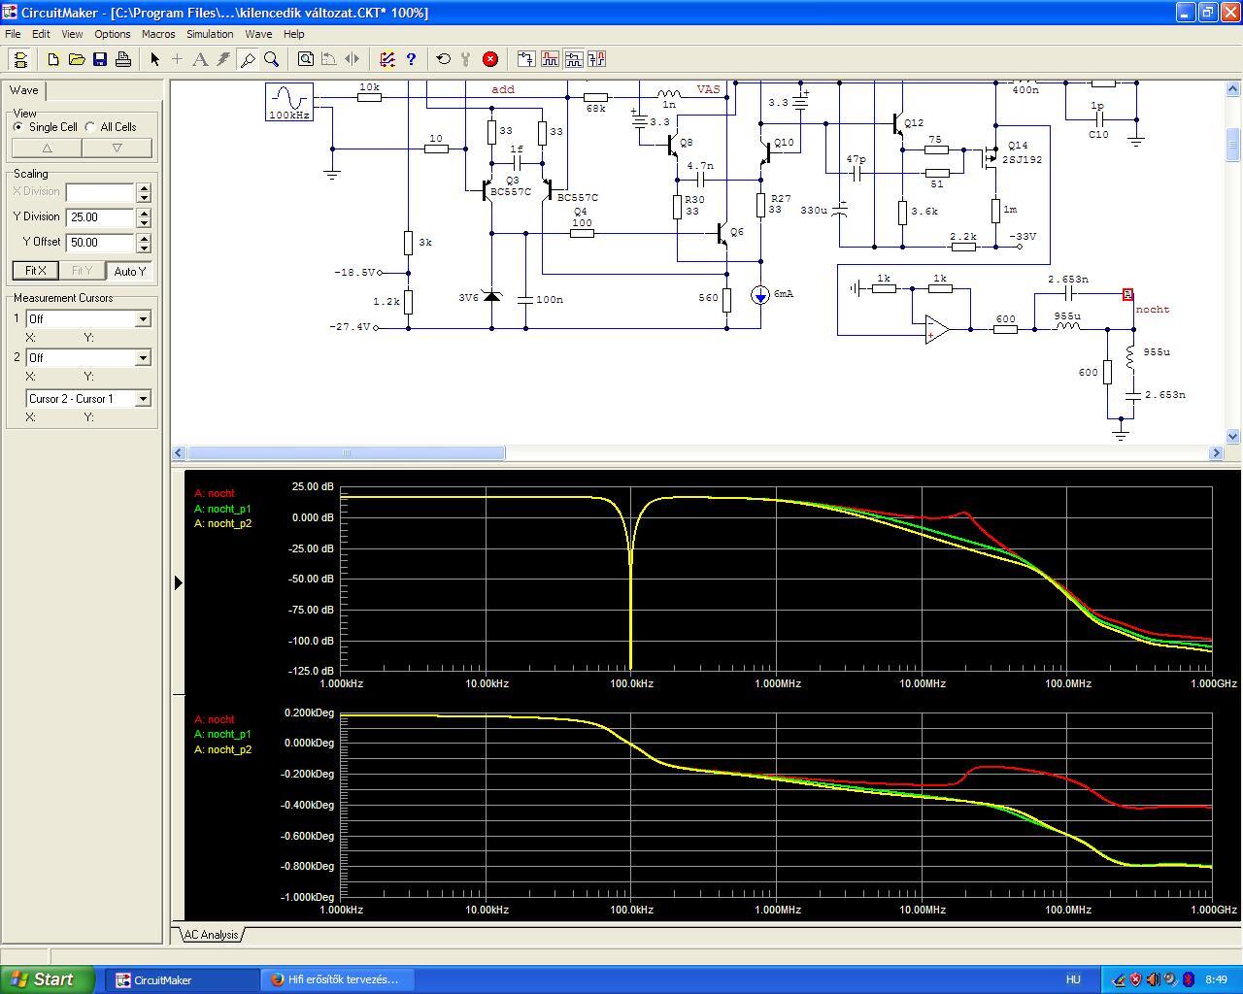Viewport: 1243px width, 994px height.
Task: Open the Simulation menu
Action: pyautogui.click(x=210, y=34)
